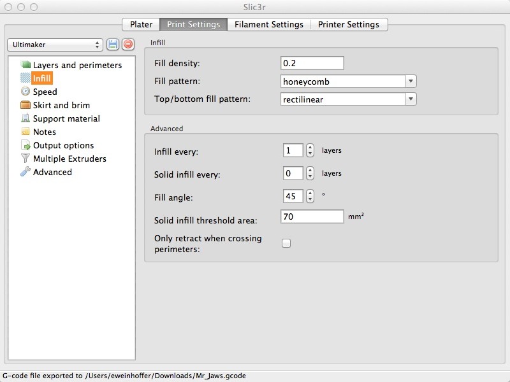Click the Slic3r window title
The width and height of the screenshot is (510, 382).
[254, 7]
